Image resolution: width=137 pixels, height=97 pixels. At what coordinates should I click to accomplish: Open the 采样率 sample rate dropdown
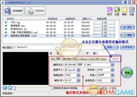click(x=112, y=70)
